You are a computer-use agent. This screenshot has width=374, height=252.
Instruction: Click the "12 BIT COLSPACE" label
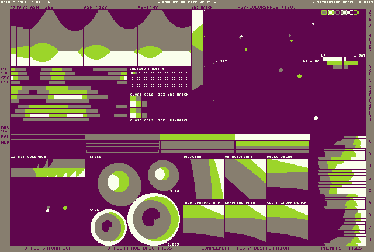point(28,157)
